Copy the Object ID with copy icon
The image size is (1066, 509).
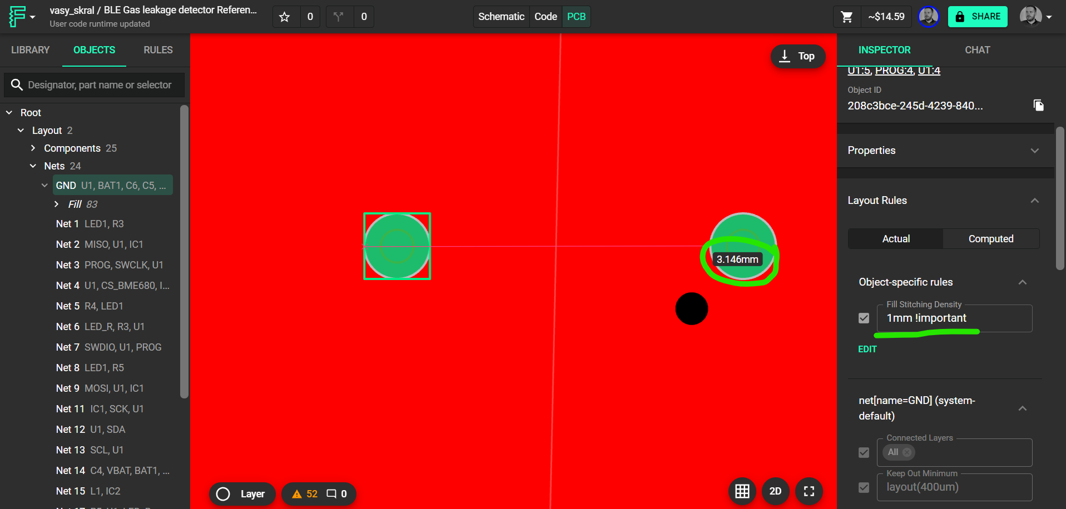(1038, 106)
